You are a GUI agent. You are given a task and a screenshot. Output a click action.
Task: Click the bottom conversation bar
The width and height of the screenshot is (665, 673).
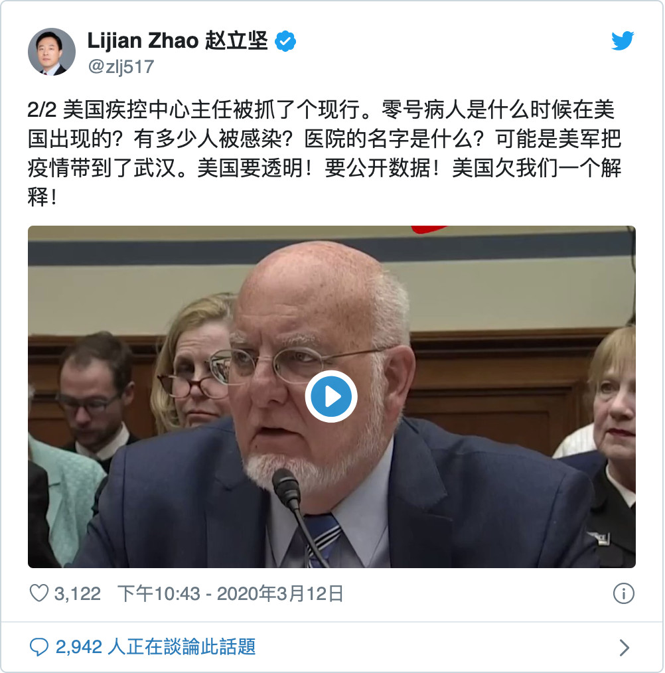[x=332, y=647]
